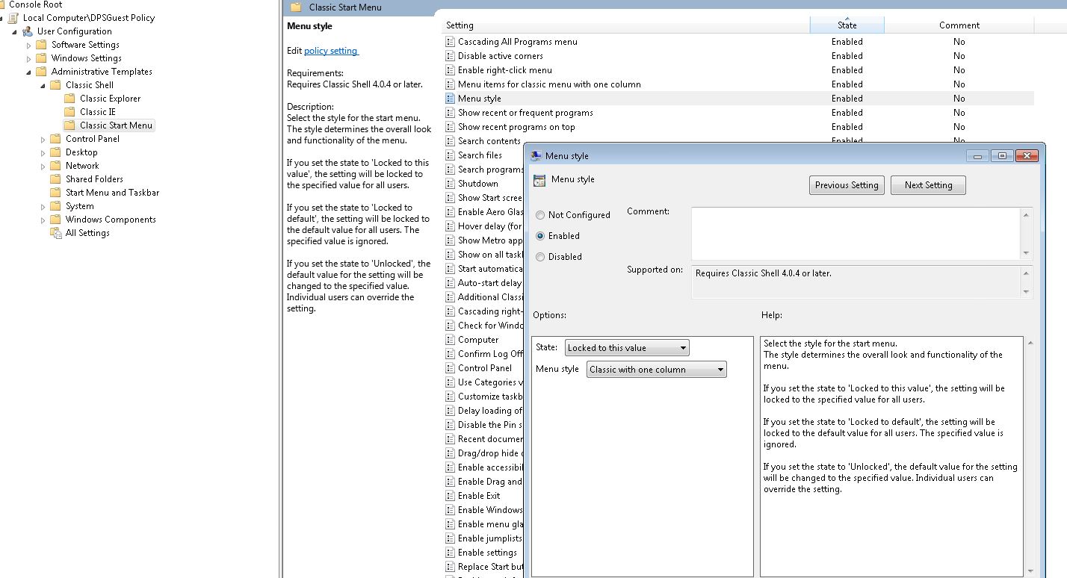
Task: Click the User Configuration icon
Action: point(28,31)
